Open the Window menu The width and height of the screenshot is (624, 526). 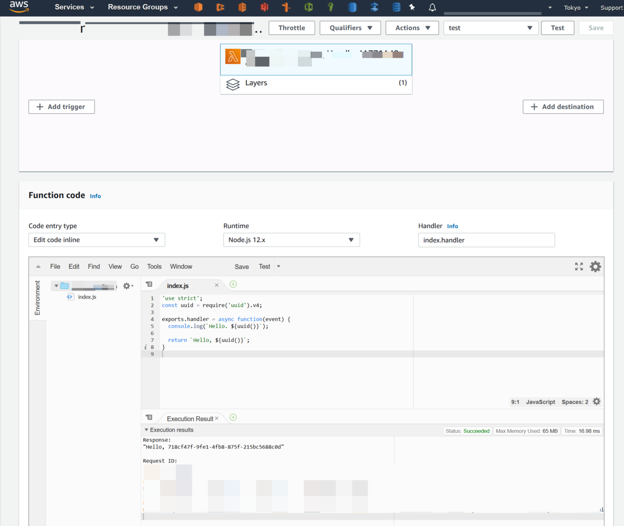pyautogui.click(x=181, y=267)
